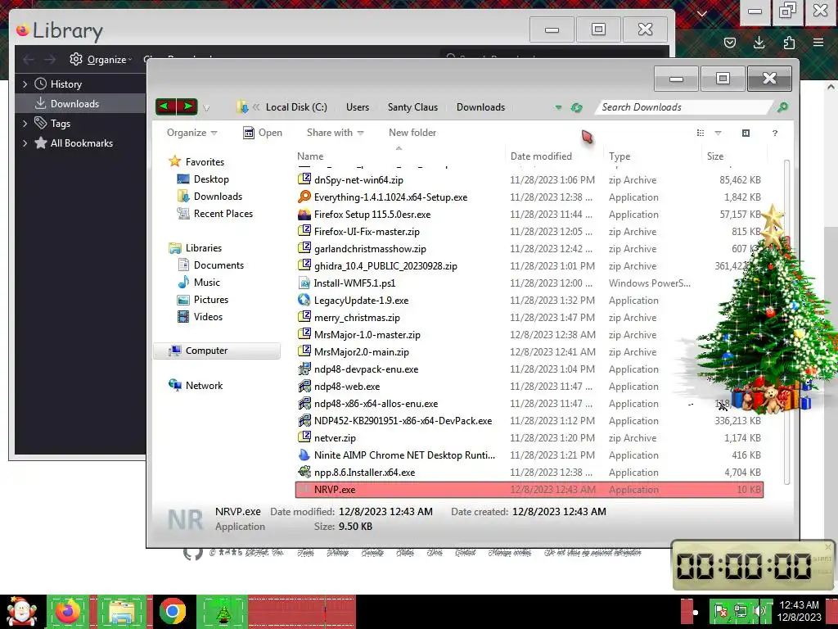This screenshot has height=629, width=838.
Task: Click the Open toolbar button
Action: click(263, 133)
